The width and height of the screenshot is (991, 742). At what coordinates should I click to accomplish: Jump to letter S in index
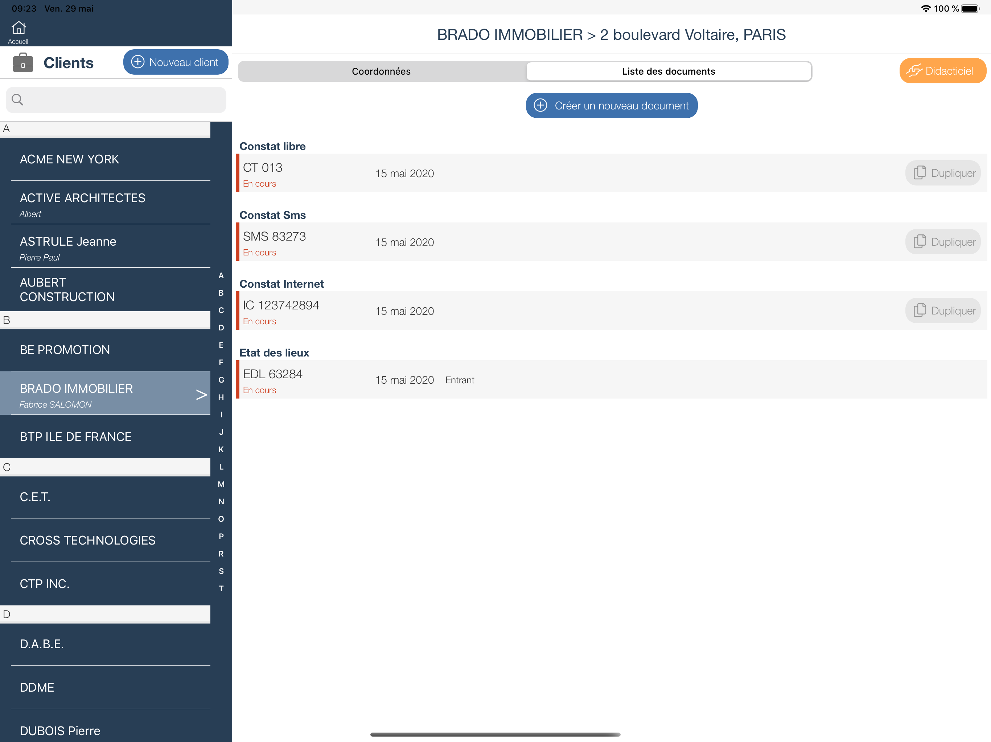221,571
